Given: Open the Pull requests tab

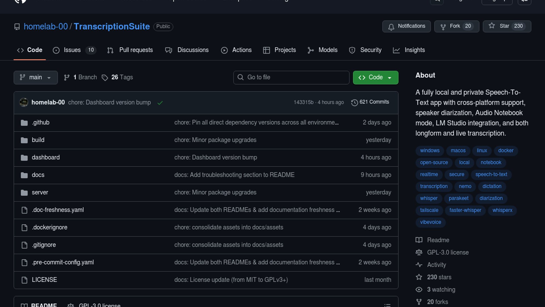Looking at the screenshot, I should (136, 50).
